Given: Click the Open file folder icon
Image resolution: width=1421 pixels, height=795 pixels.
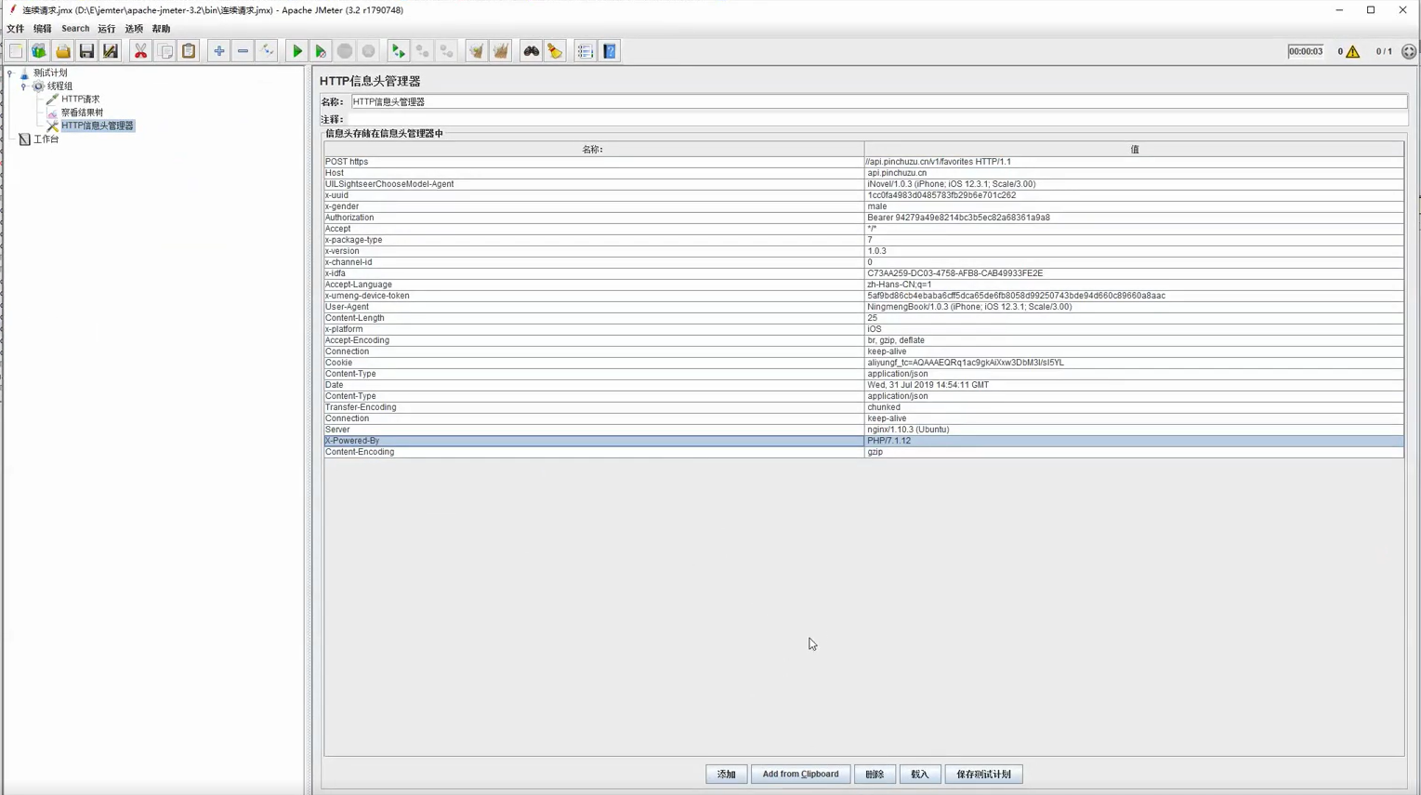Looking at the screenshot, I should coord(63,51).
